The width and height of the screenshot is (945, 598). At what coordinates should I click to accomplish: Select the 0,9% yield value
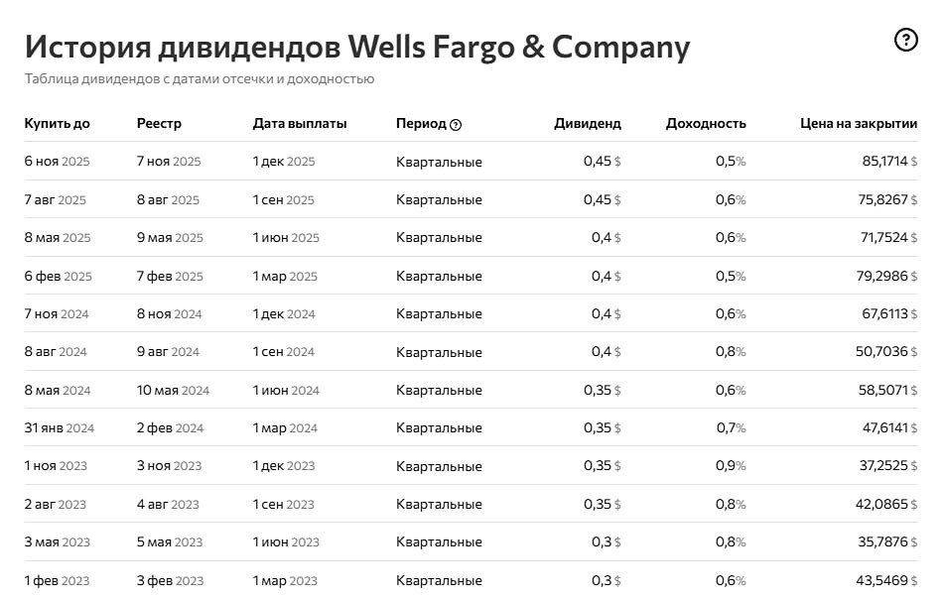[731, 466]
